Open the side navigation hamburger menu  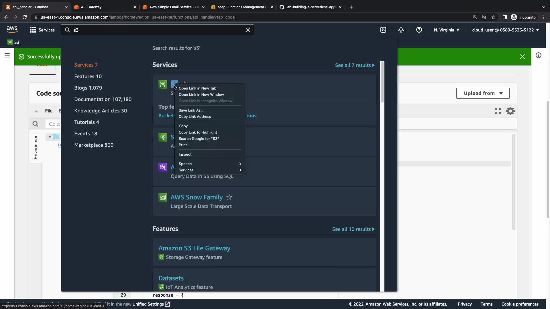(x=7, y=55)
